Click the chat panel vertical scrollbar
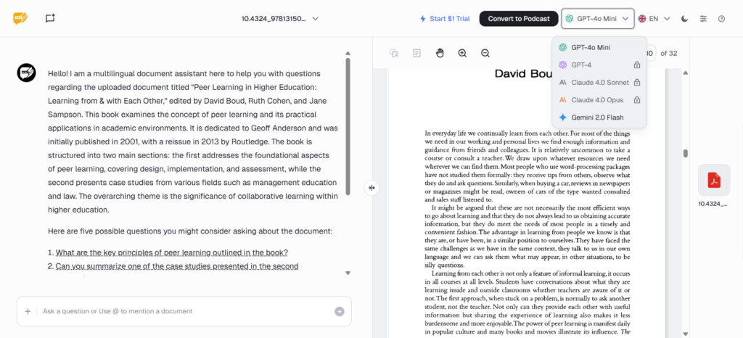 point(348,123)
